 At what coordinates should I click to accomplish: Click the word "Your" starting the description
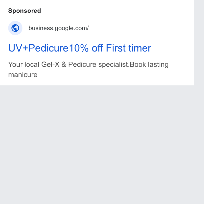[x=15, y=65]
